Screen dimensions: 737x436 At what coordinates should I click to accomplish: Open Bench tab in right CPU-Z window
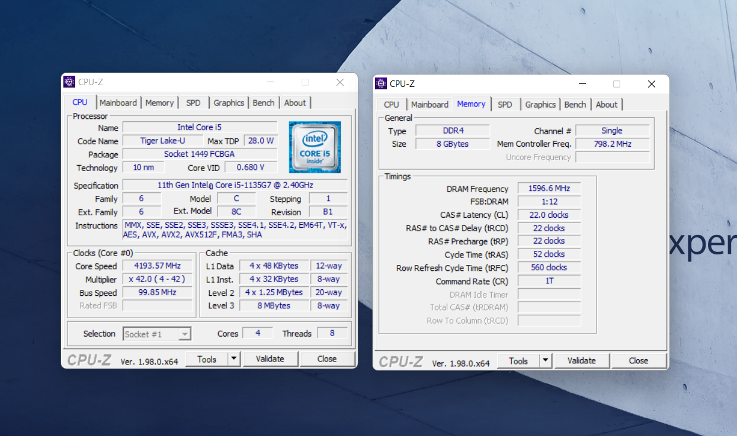[575, 105]
